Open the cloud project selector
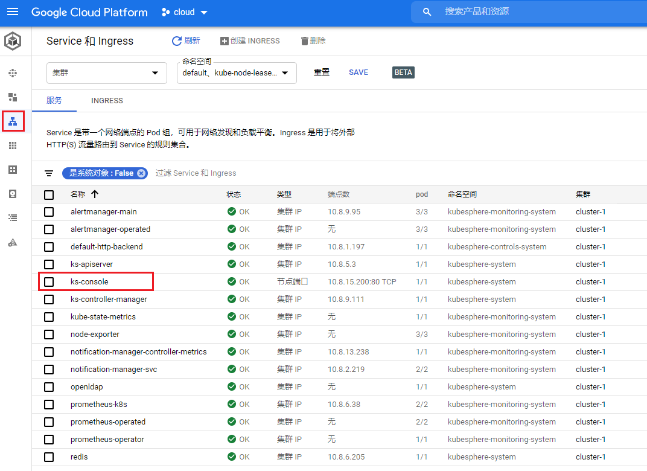Screen dimensions: 647x471 pyautogui.click(x=185, y=12)
